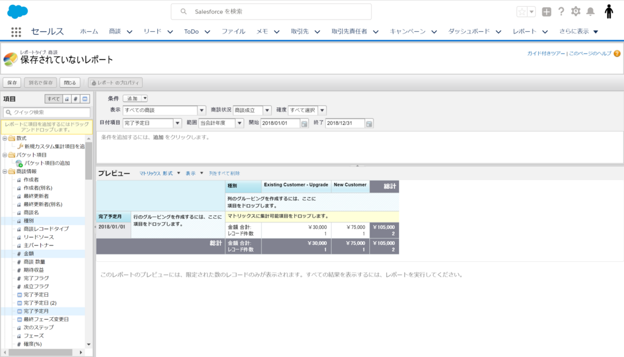
Task: Open the App Launcher grid icon
Action: point(16,32)
